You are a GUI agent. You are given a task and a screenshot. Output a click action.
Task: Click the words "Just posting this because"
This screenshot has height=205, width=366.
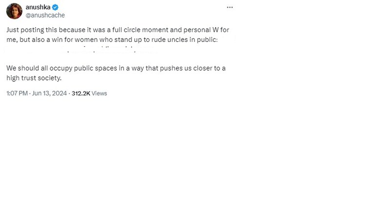point(44,30)
